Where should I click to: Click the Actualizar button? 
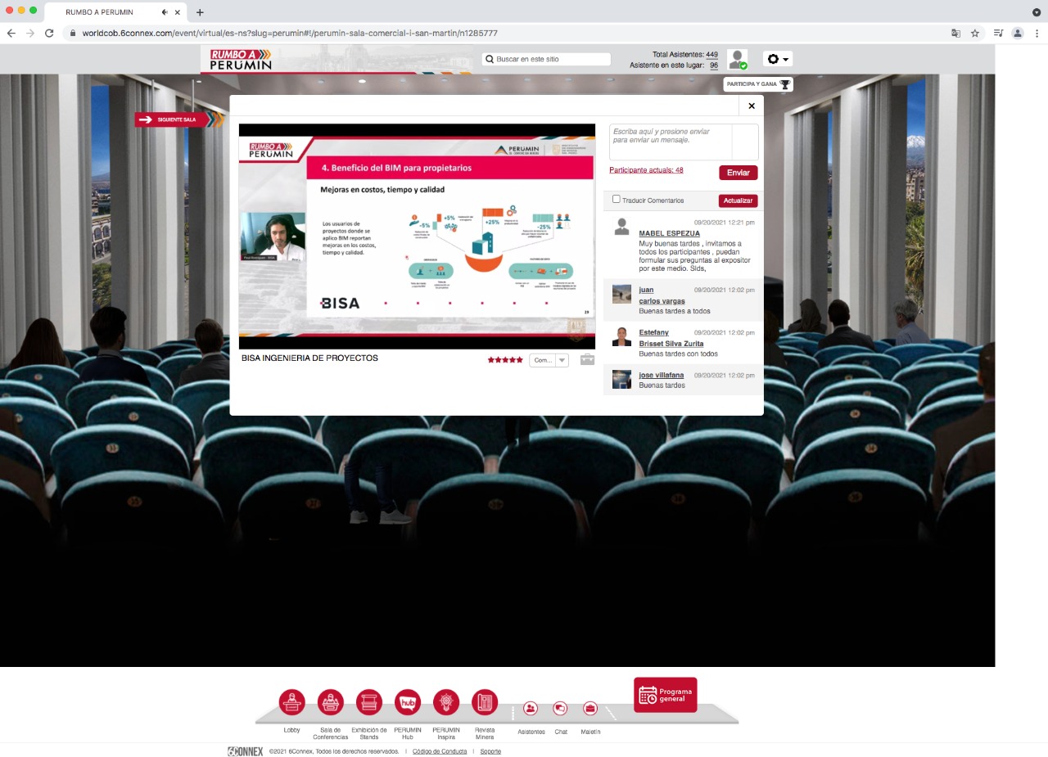click(x=738, y=201)
